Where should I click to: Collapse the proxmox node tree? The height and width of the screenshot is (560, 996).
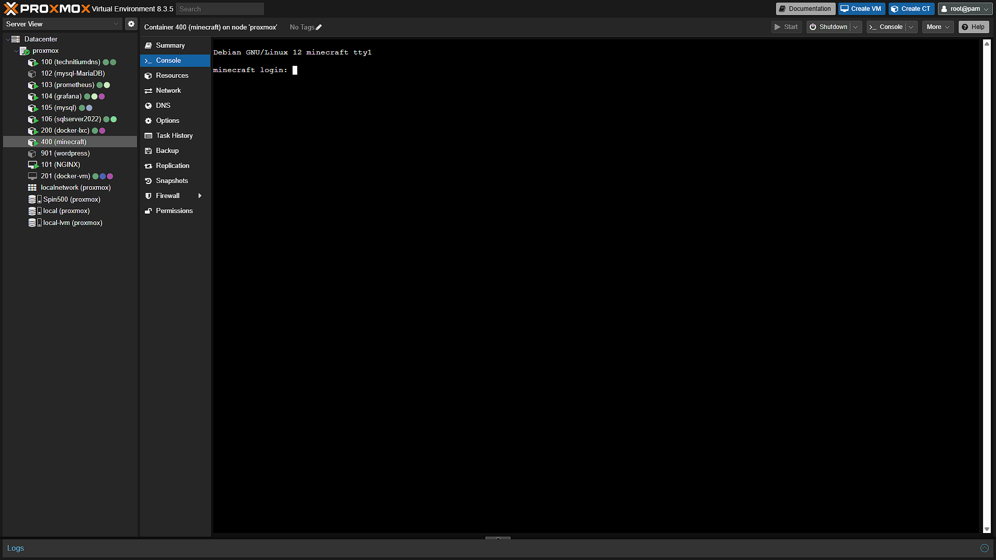coord(16,51)
